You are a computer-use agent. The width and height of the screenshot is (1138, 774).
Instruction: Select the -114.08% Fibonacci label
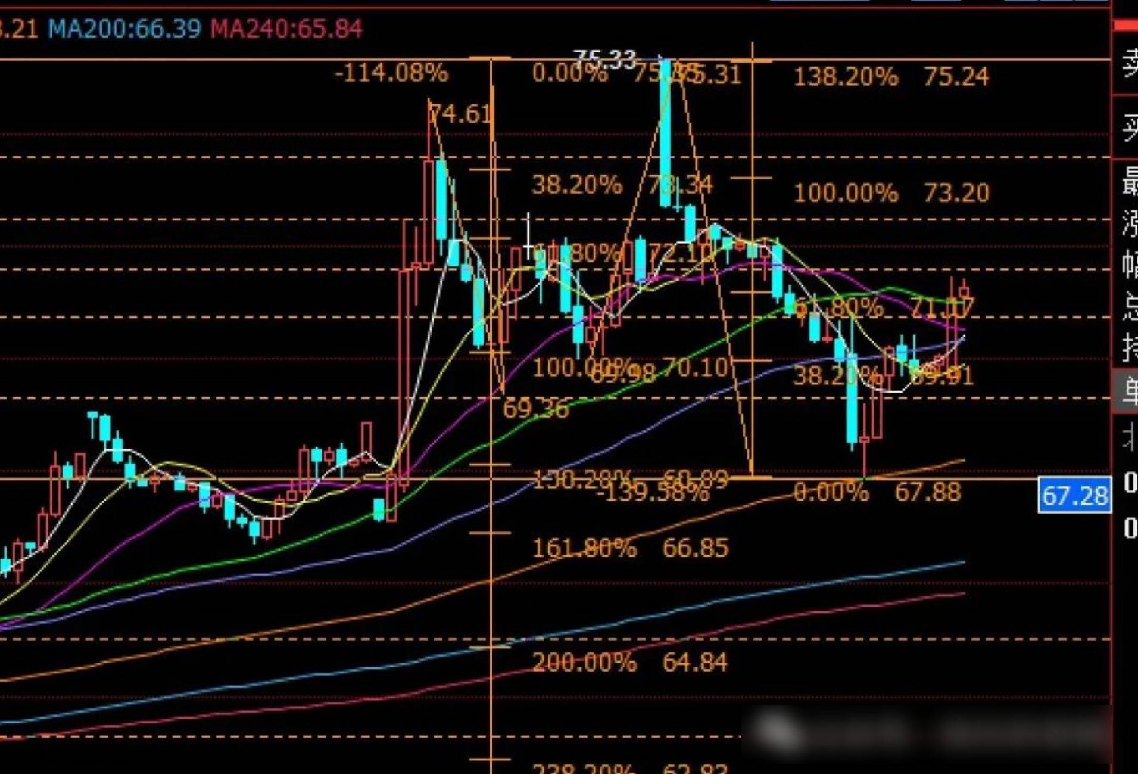[391, 73]
